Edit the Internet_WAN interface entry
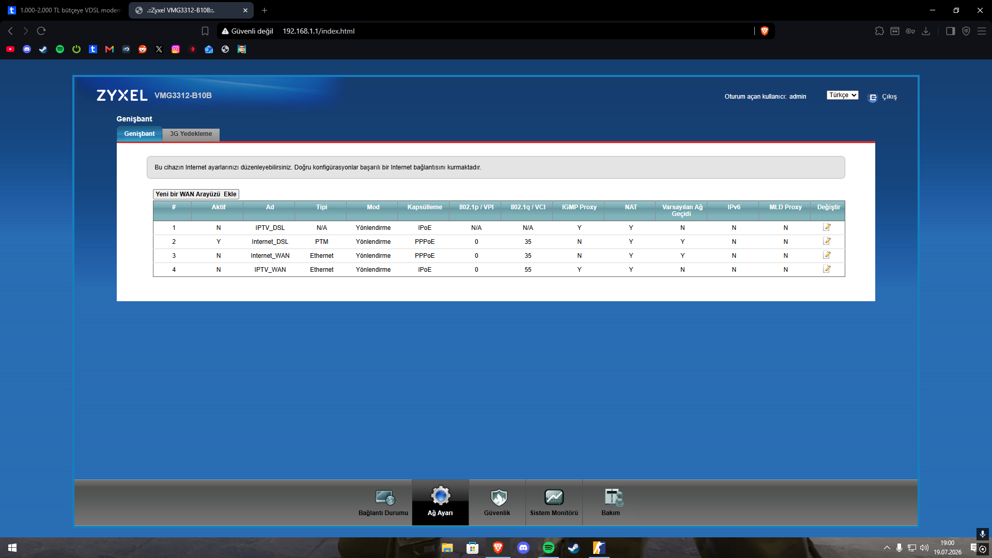The height and width of the screenshot is (558, 992). 827,255
